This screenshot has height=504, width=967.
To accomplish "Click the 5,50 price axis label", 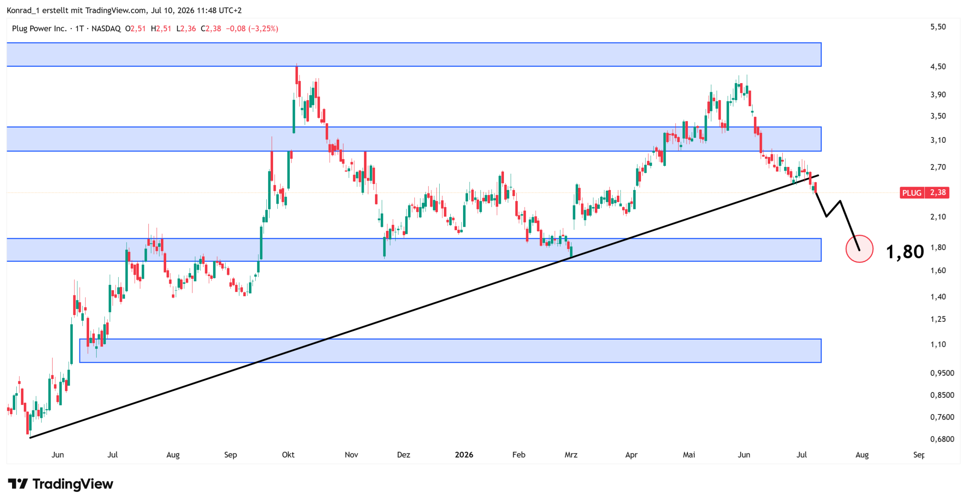I will point(938,27).
